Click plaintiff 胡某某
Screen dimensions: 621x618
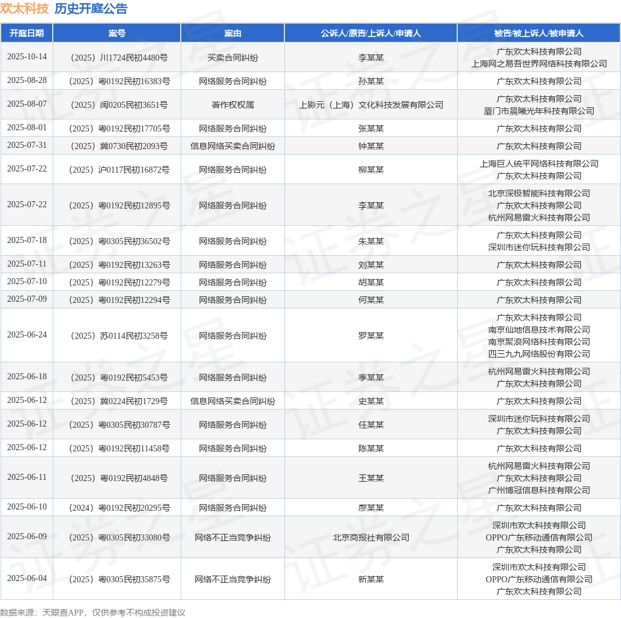click(371, 282)
